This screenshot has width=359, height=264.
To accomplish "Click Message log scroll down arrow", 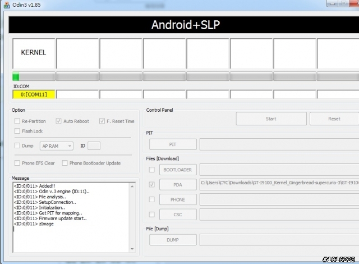I will 132,249.
